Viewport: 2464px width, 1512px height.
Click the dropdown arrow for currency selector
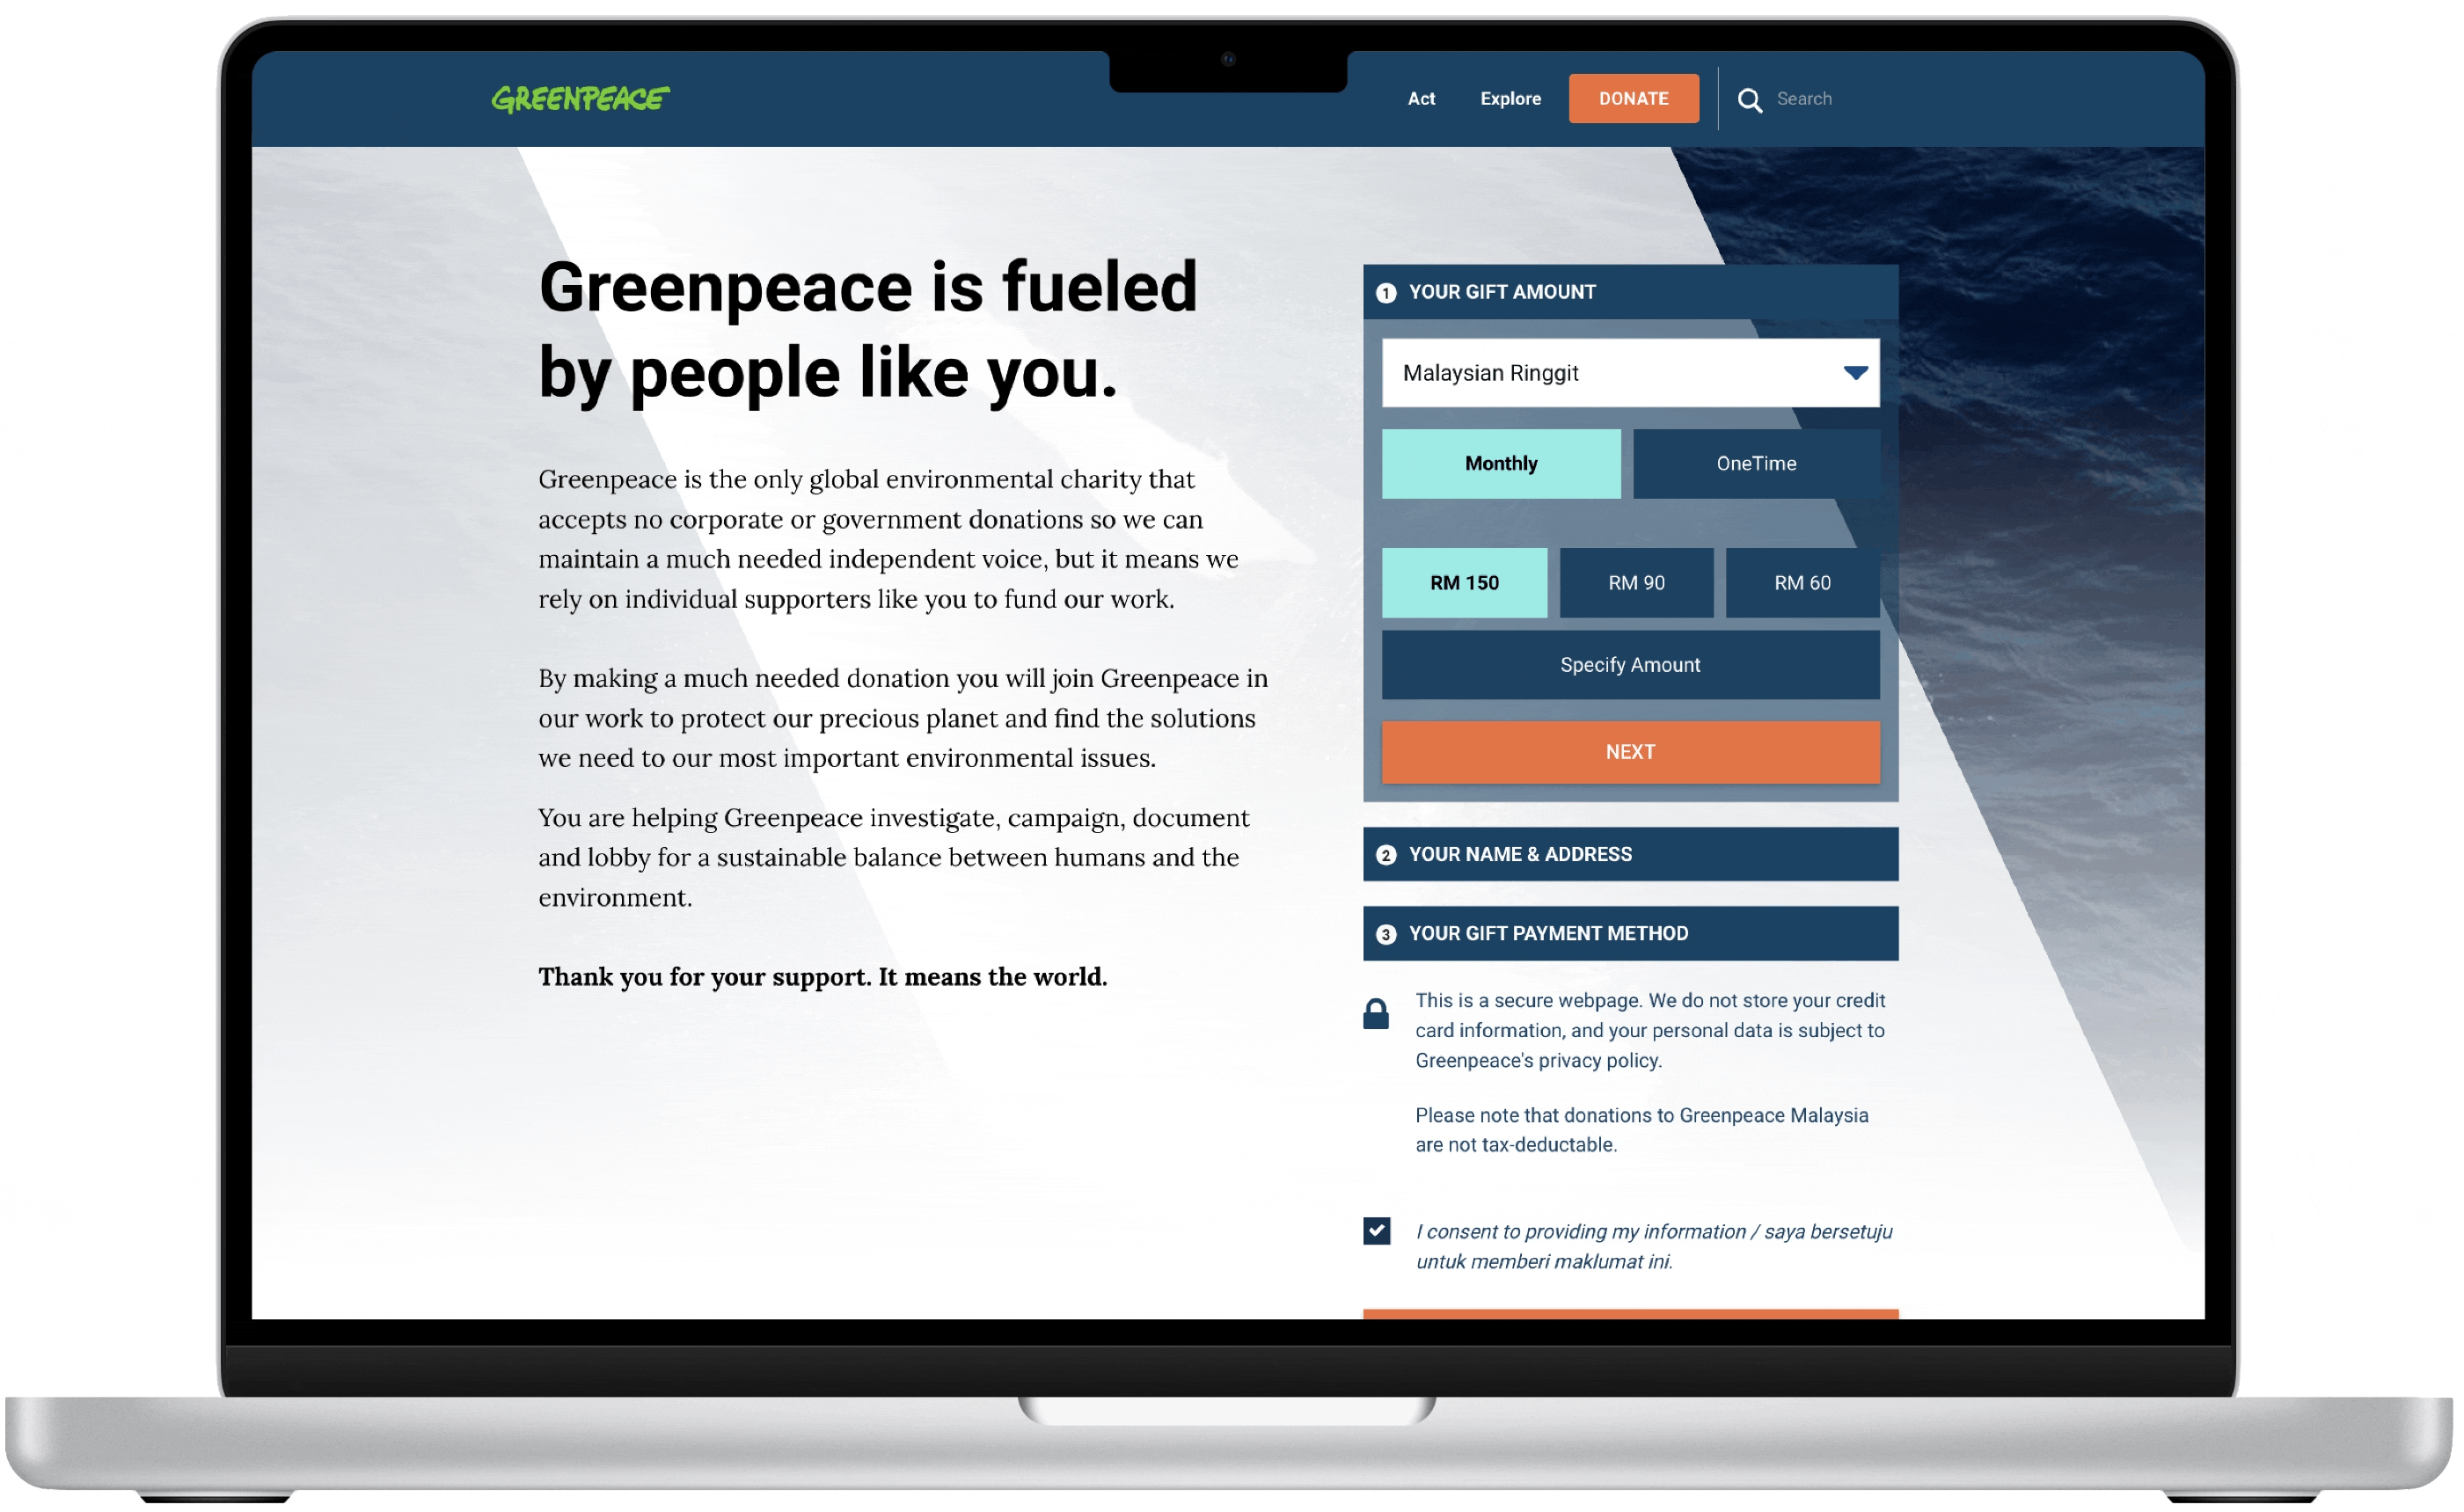click(1852, 371)
